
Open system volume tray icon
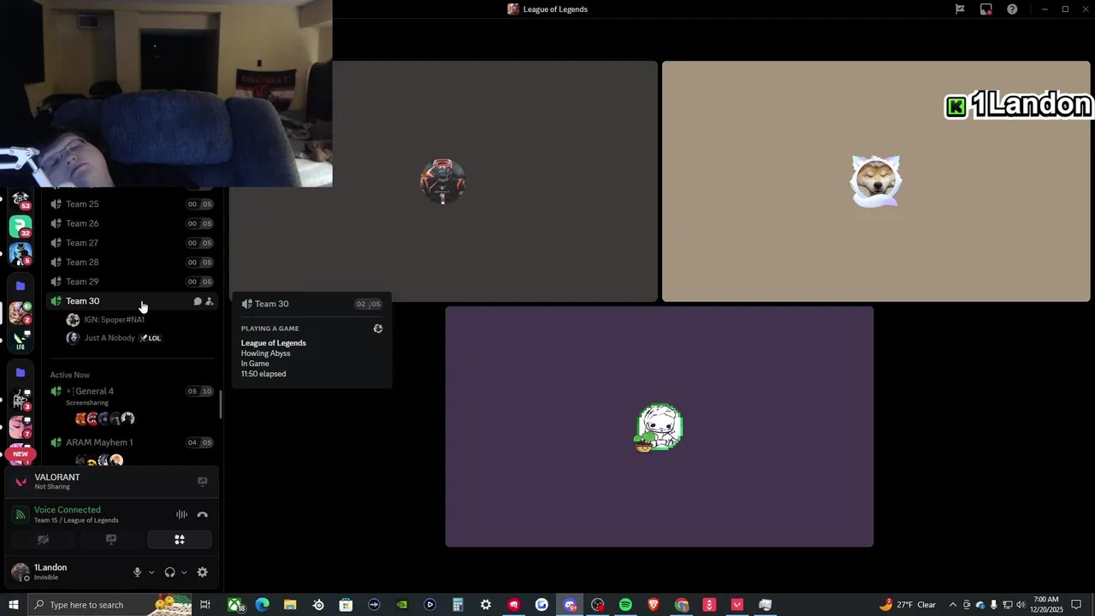click(1021, 605)
